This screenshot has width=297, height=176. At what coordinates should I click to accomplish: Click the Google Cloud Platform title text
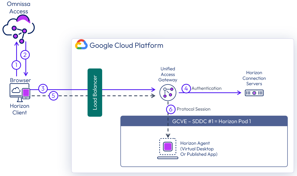(x=126, y=45)
